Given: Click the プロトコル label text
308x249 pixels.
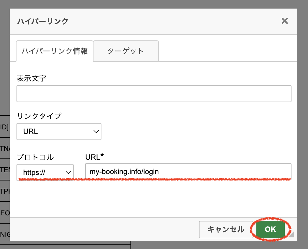Looking at the screenshot, I should coord(35,157).
